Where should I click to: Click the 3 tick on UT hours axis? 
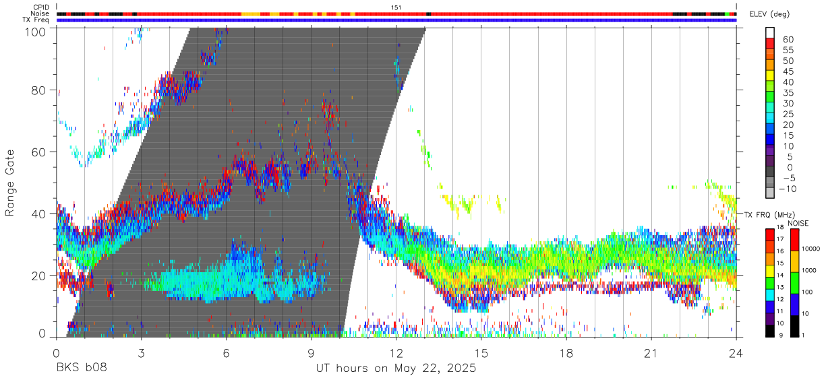click(141, 352)
